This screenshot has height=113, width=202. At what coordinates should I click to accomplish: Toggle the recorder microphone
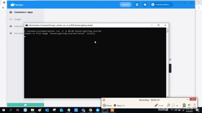point(194,105)
